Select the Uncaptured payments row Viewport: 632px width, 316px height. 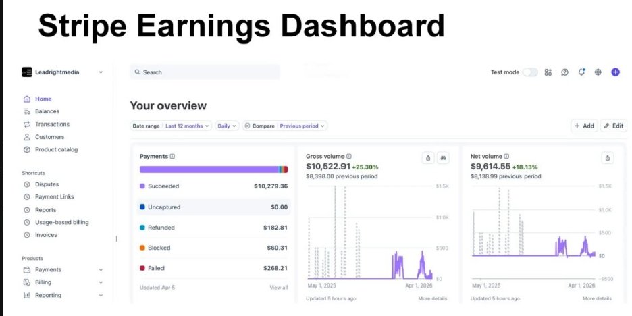pyautogui.click(x=213, y=207)
